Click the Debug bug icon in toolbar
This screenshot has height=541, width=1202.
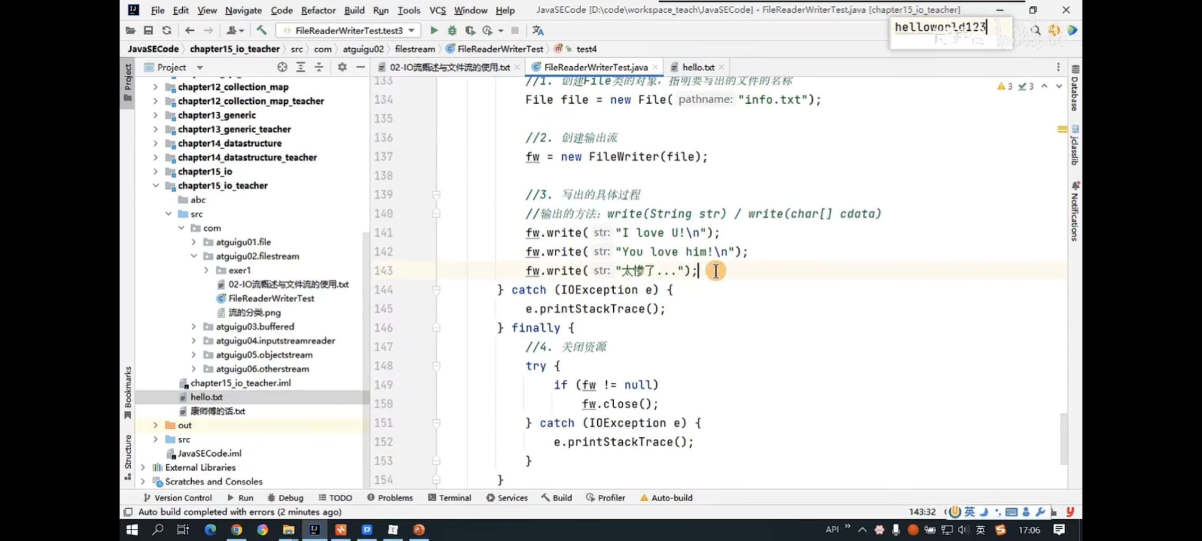[452, 30]
